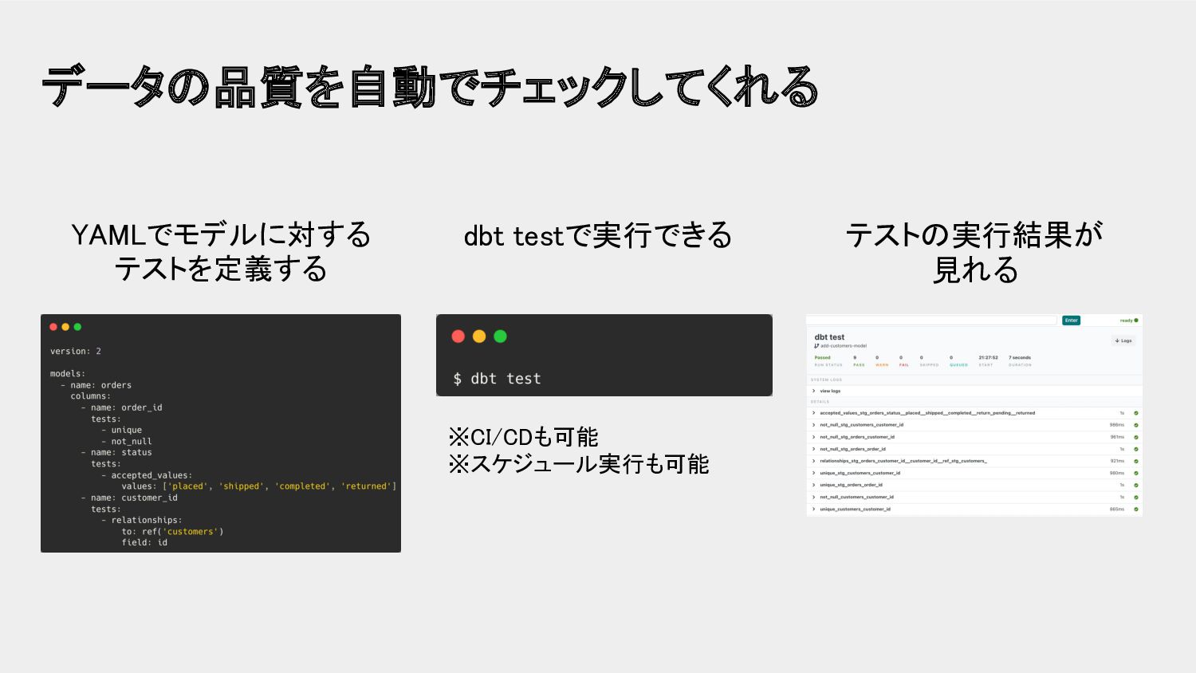Click the 986ms duration value
Image resolution: width=1196 pixels, height=673 pixels.
tap(1117, 425)
